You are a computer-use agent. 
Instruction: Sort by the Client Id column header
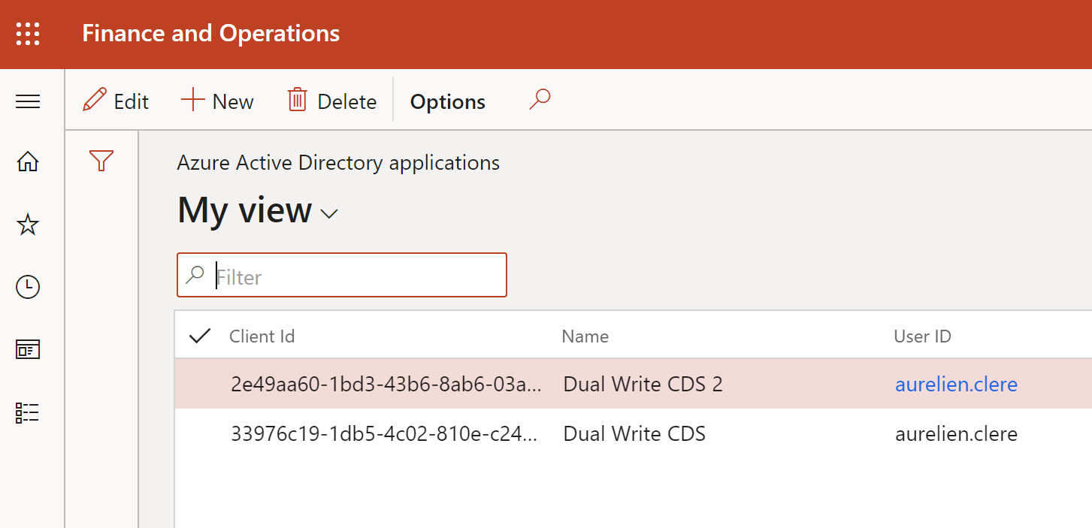(x=262, y=336)
